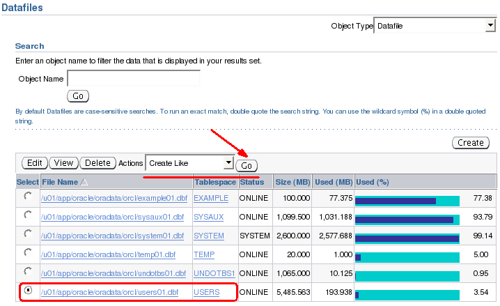Open temp01.dbf datafile link

pyautogui.click(x=108, y=254)
